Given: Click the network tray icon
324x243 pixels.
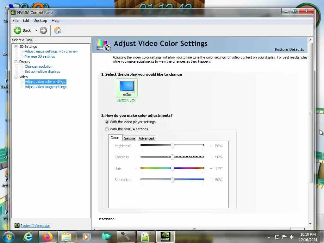Looking at the screenshot, I should pyautogui.click(x=277, y=237).
